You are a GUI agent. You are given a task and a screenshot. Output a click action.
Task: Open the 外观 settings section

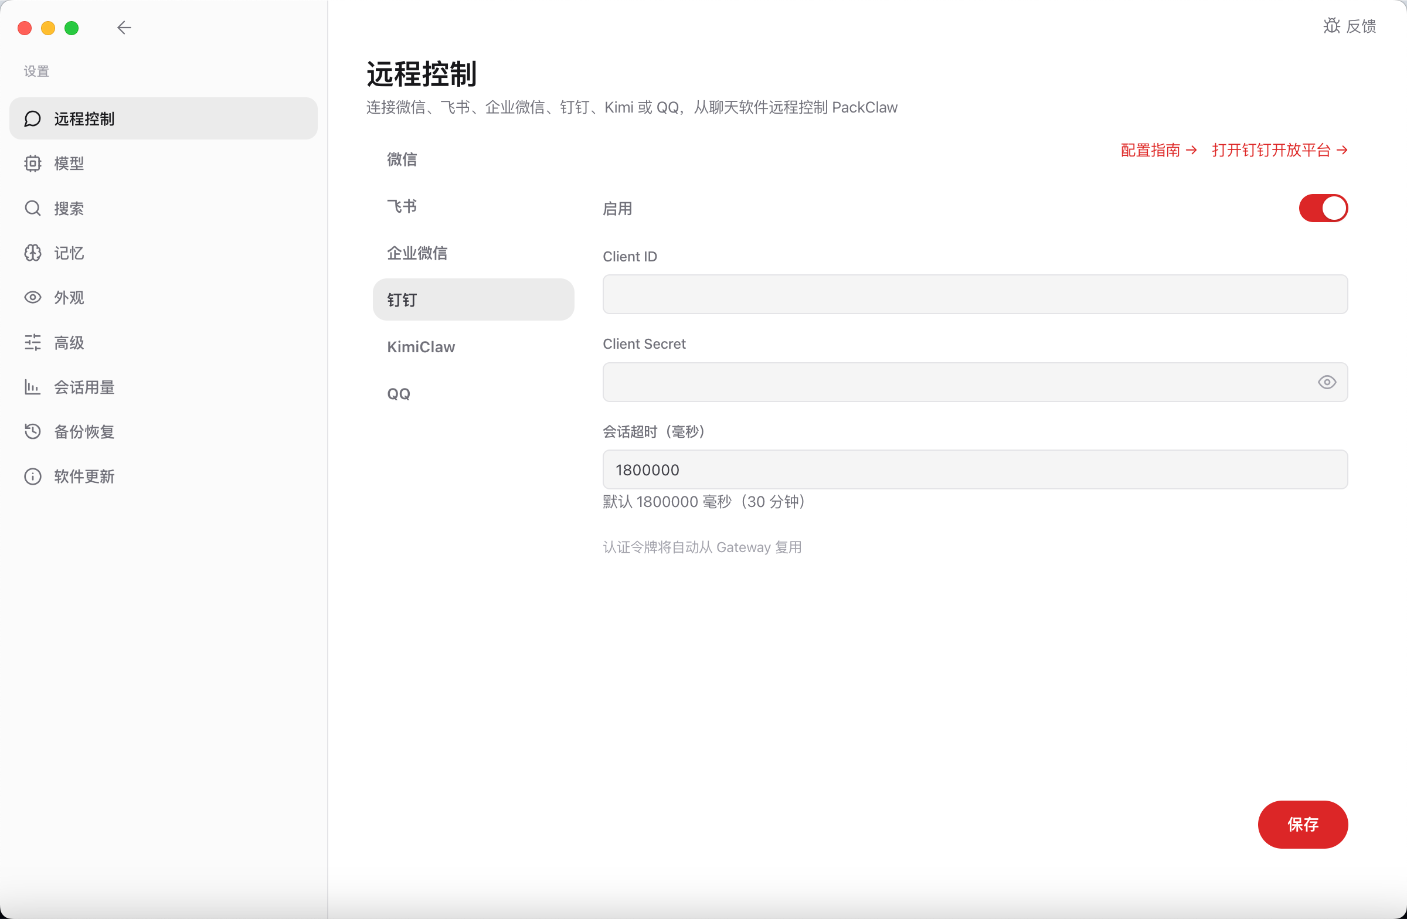(163, 298)
